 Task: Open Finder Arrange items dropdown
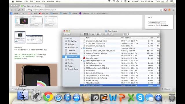tap(105, 34)
